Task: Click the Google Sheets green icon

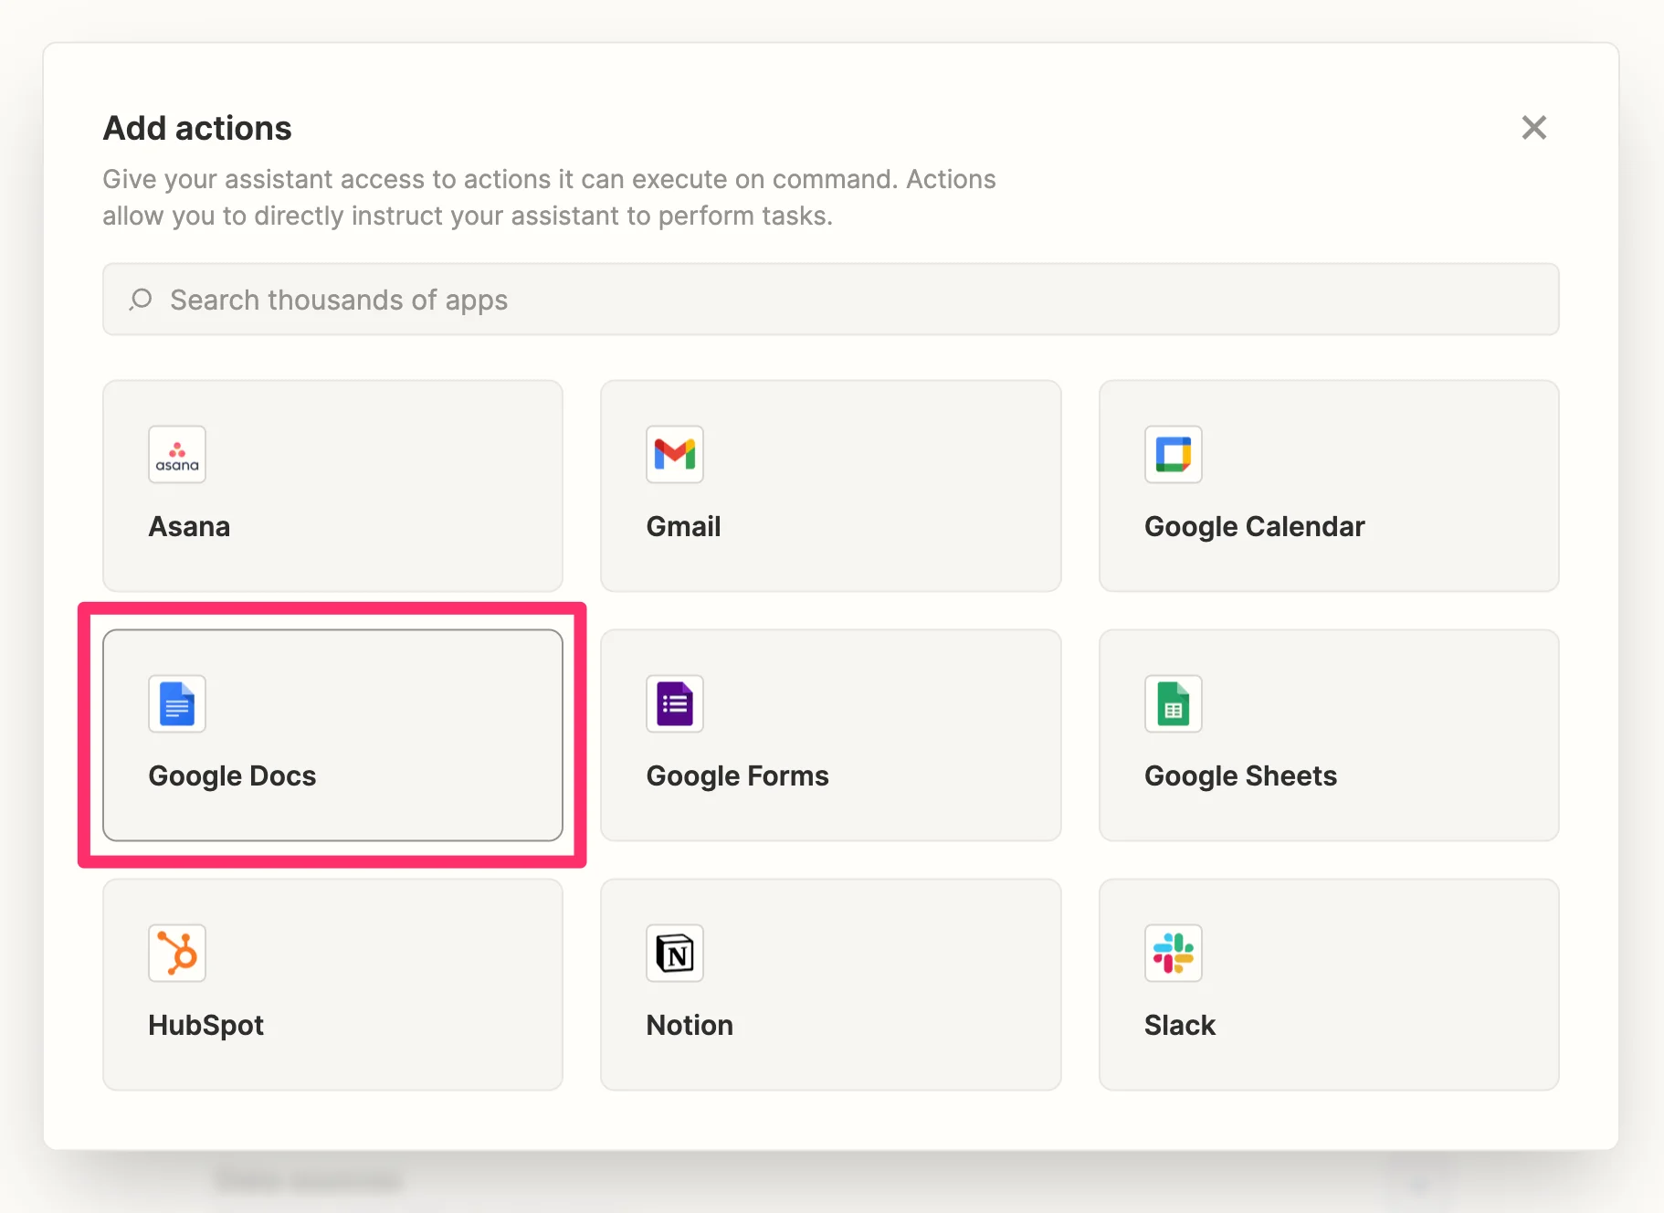Action: tap(1174, 703)
